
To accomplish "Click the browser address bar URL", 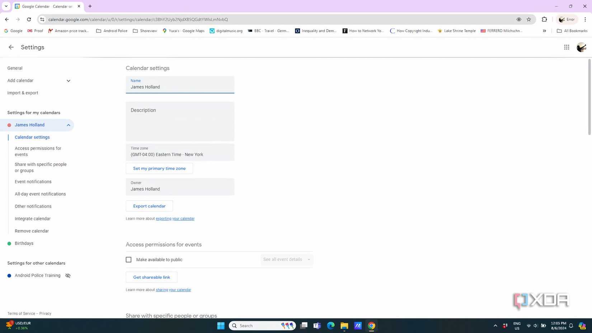I will [138, 19].
